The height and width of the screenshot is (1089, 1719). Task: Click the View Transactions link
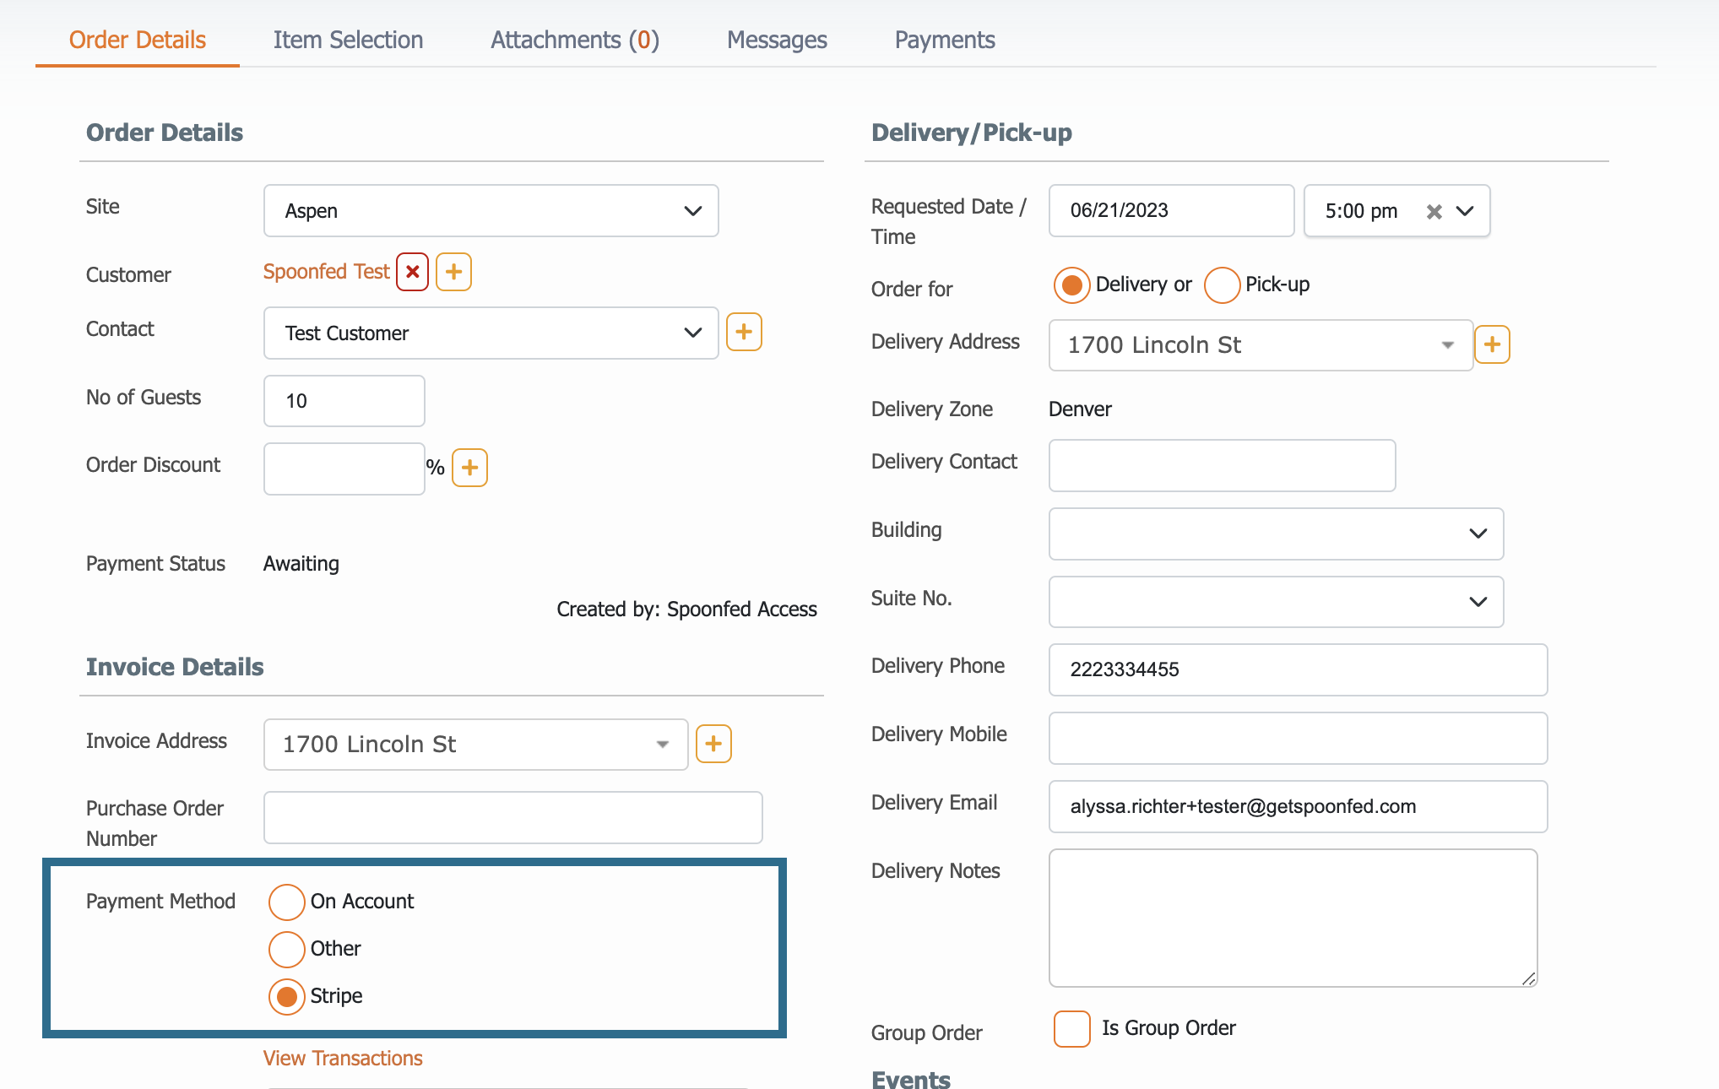click(343, 1058)
